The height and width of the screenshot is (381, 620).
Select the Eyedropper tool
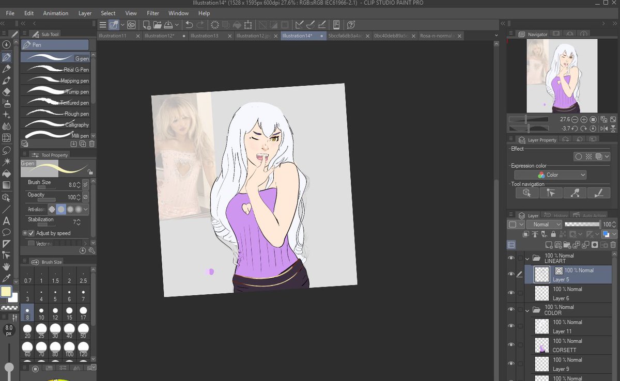(6, 278)
